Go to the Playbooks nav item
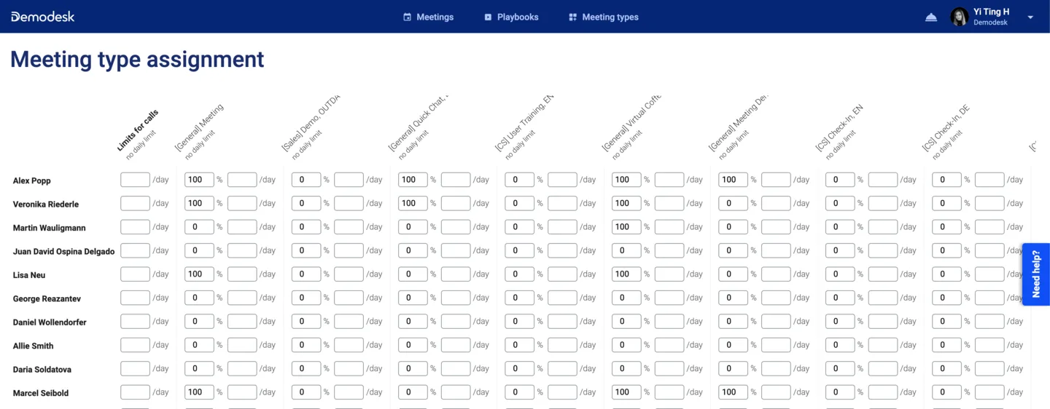The image size is (1050, 409). pyautogui.click(x=511, y=17)
